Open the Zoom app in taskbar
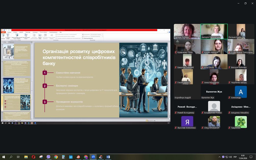 coord(93,157)
